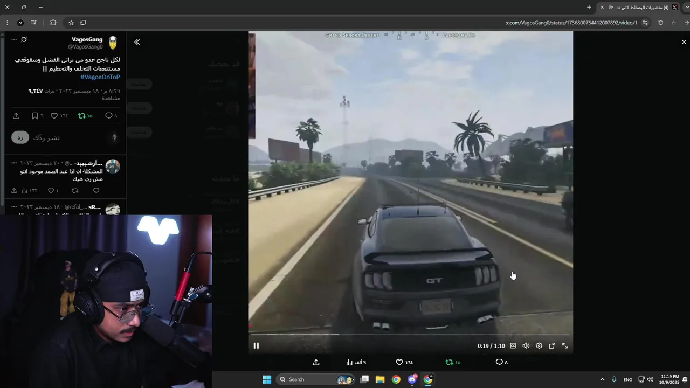Open the clock and date panel
The height and width of the screenshot is (388, 690).
669,379
